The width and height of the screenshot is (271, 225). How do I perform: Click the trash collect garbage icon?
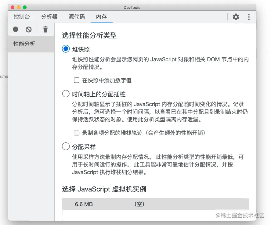pos(45,29)
